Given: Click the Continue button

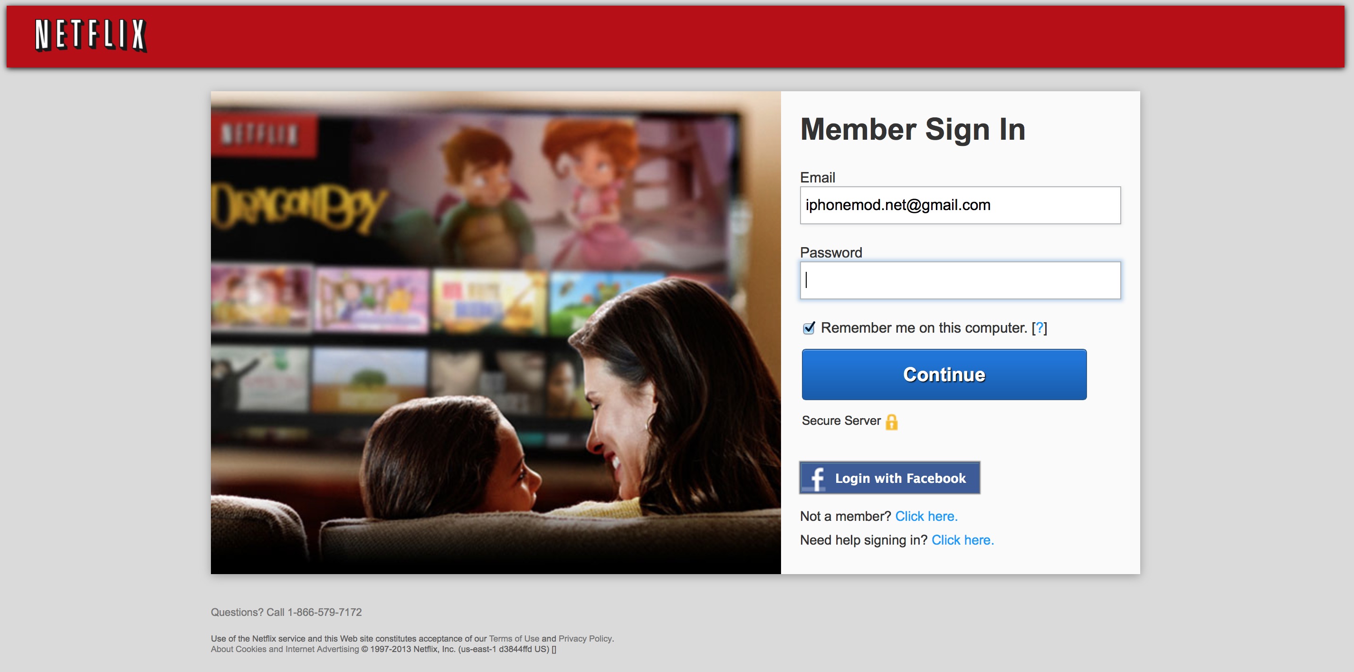Looking at the screenshot, I should pos(944,374).
